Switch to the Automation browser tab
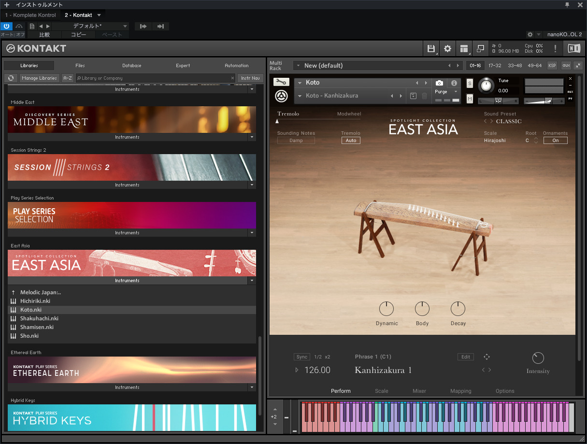Image resolution: width=587 pixels, height=444 pixels. (x=237, y=66)
